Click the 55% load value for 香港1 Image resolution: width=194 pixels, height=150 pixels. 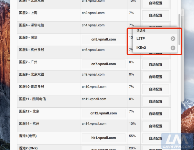pos(132,136)
